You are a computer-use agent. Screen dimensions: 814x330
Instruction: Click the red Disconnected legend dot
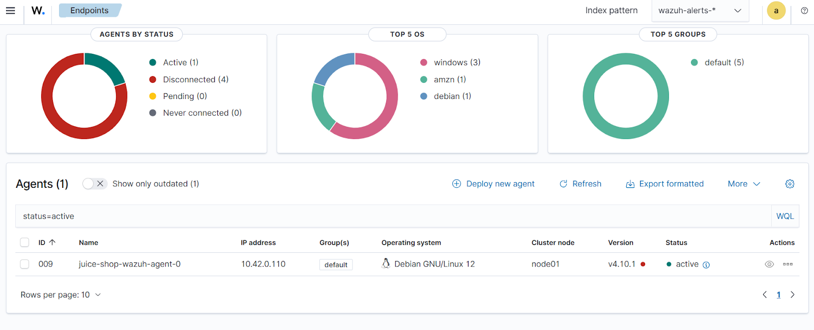[x=153, y=80]
